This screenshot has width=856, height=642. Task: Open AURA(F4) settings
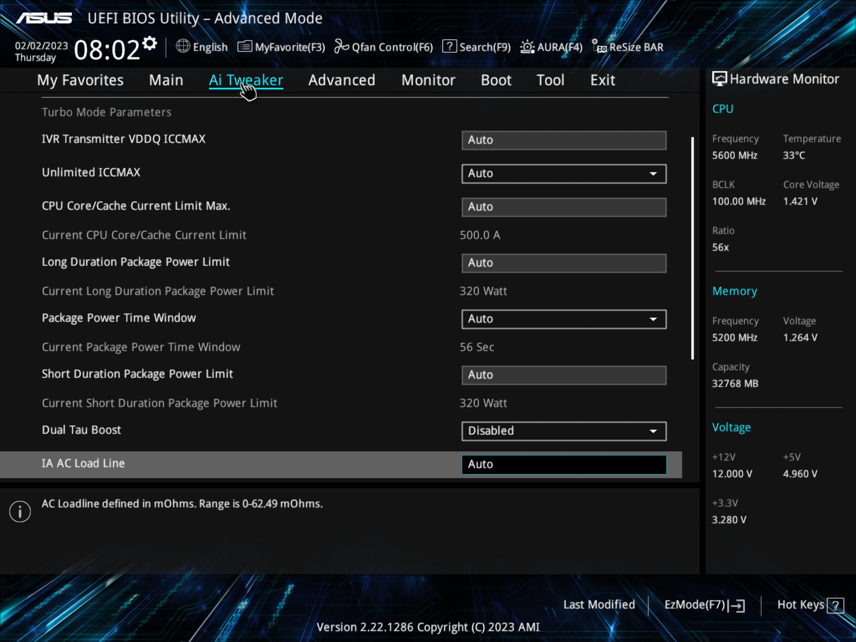[x=551, y=47]
